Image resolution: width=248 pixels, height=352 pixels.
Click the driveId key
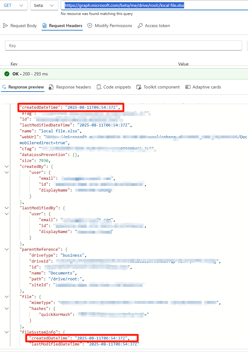pos(40,261)
